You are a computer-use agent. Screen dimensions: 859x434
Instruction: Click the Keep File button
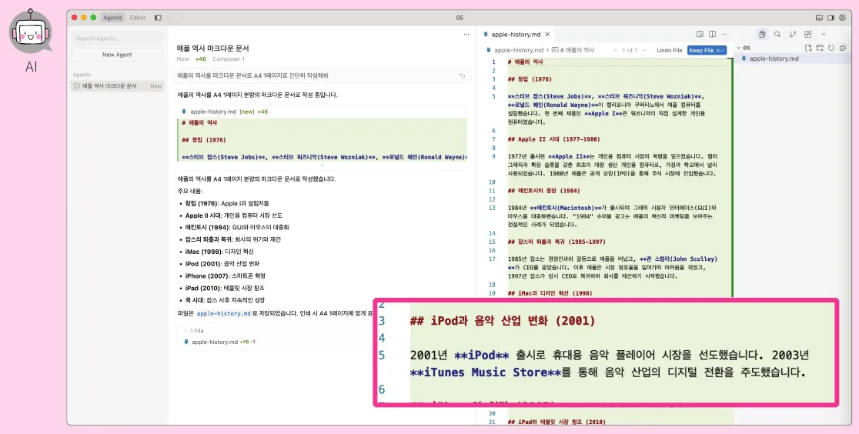coord(707,51)
